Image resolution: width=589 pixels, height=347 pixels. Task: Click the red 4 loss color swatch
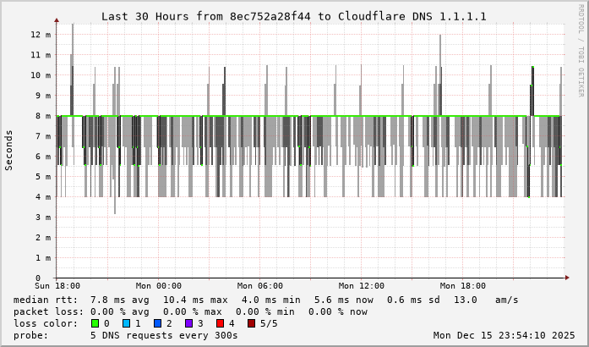pos(220,323)
